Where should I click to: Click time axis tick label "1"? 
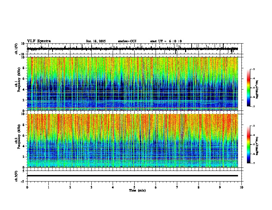click(48, 187)
